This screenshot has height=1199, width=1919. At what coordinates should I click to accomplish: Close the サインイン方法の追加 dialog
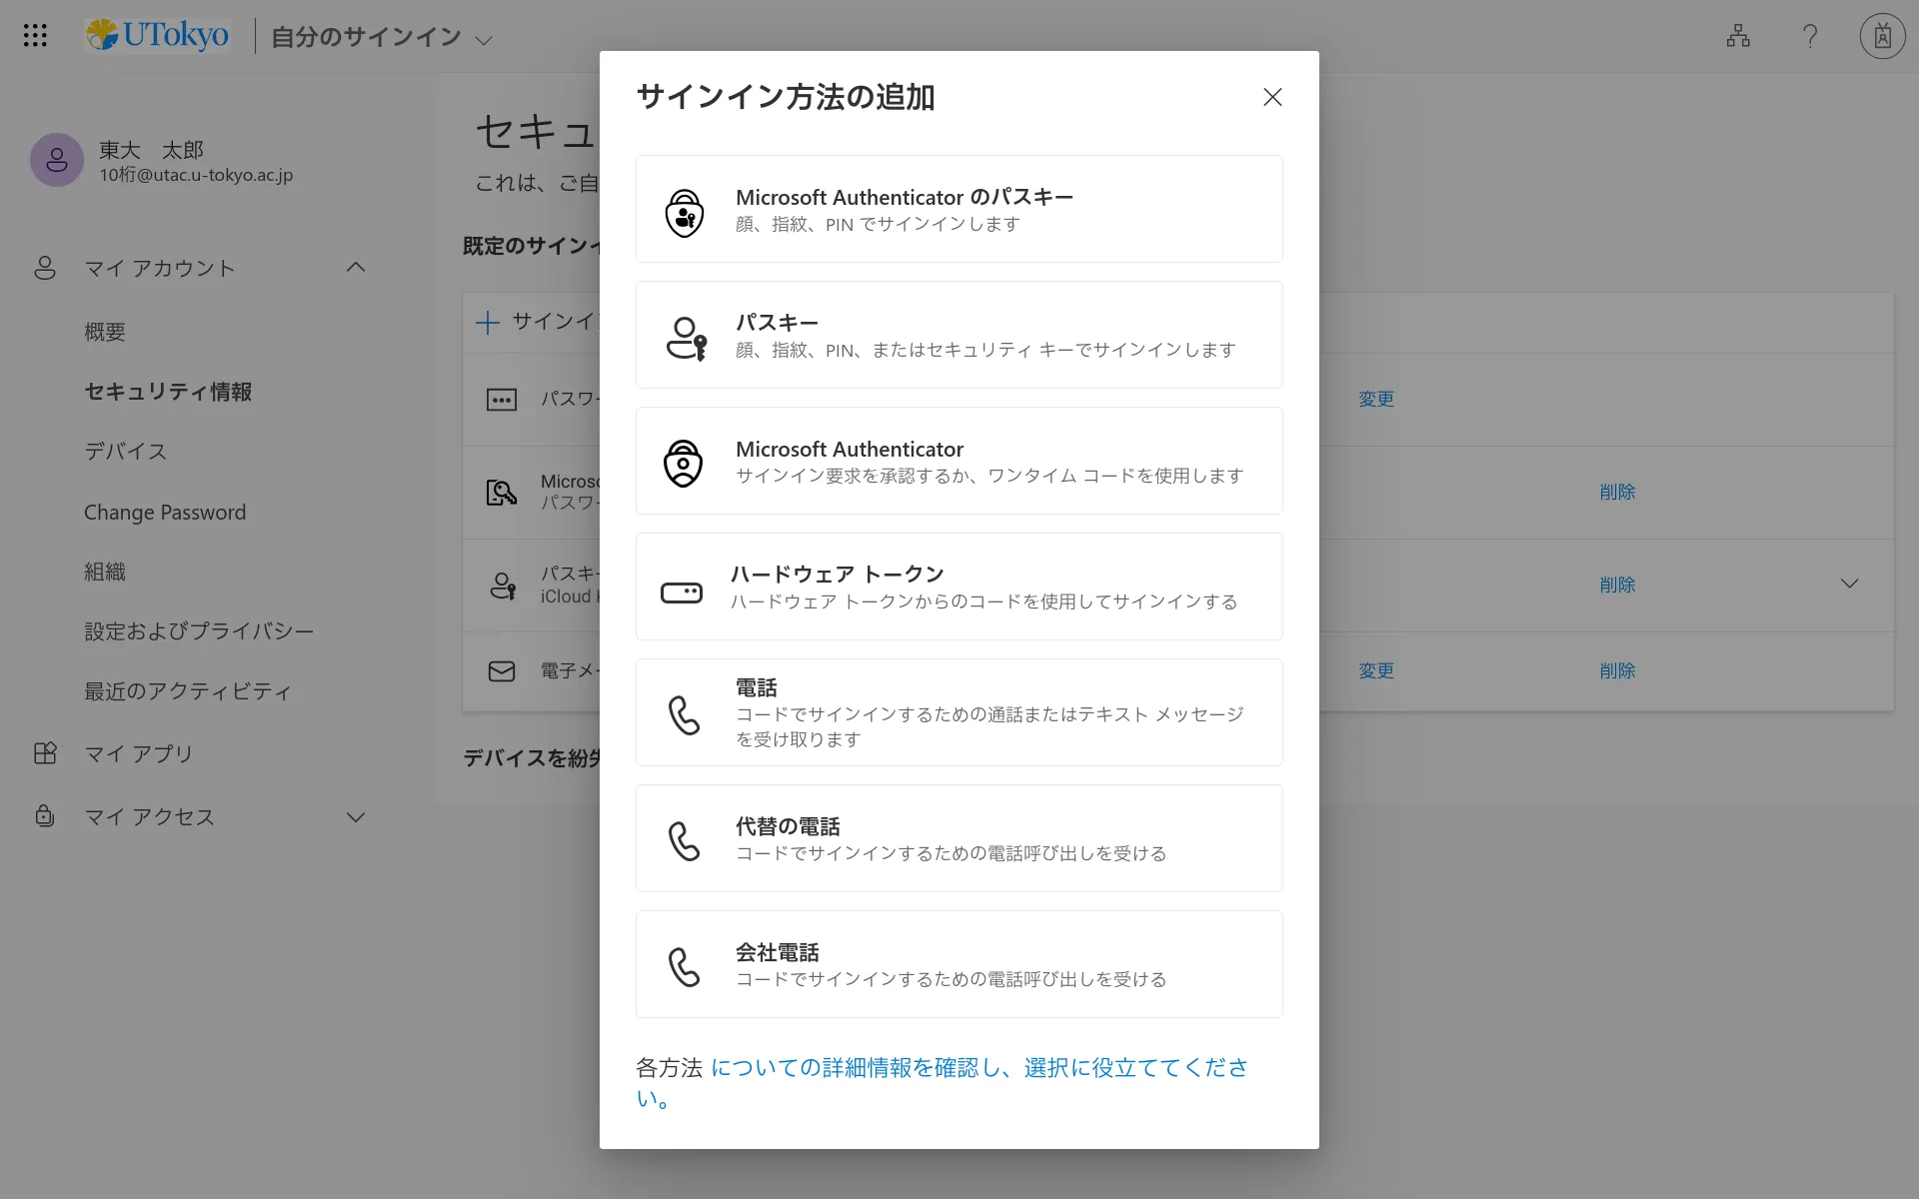tap(1272, 97)
